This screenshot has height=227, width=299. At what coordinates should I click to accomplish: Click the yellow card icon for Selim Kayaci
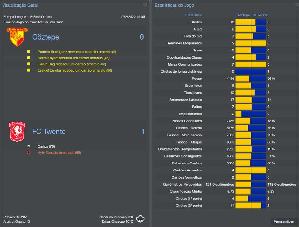tap(29, 57)
